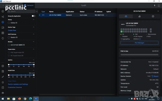The image size is (162, 101).
Task: Click the Create New device tag link
Action: click(x=12, y=30)
